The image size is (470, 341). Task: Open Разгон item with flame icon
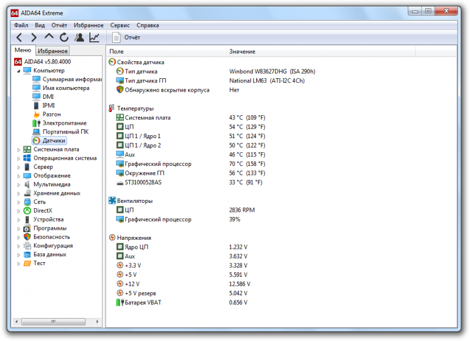(x=51, y=114)
